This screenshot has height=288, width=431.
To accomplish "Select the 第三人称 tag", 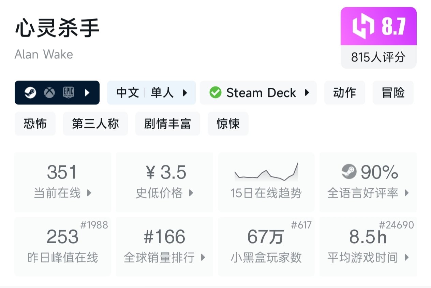I will click(x=95, y=124).
